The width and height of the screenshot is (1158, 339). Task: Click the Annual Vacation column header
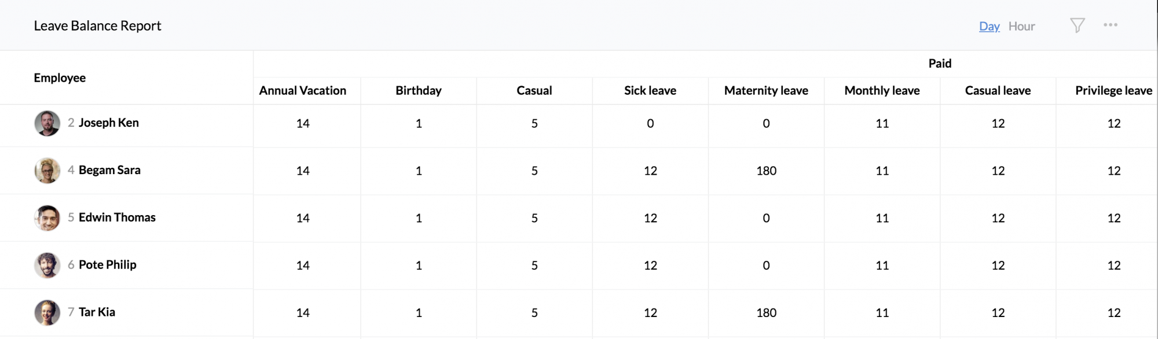(x=302, y=91)
